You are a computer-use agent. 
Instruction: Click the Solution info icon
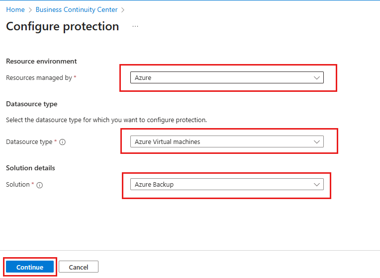40,185
